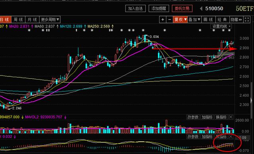Screen dimensions: 254x154
Task: Click 2.800 on price axis
Action: pos(244,57)
